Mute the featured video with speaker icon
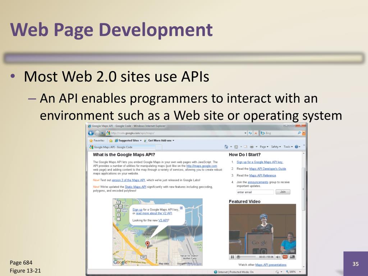 pyautogui.click(x=278, y=257)
